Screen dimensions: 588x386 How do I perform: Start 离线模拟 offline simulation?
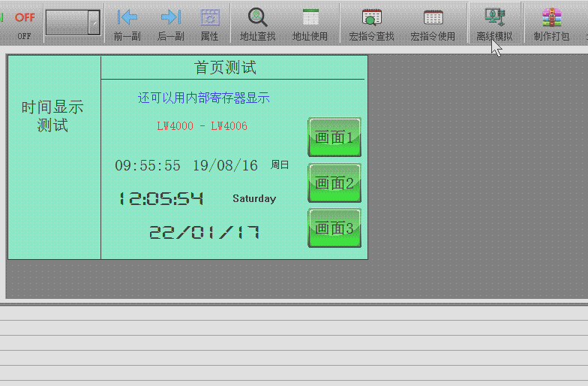(494, 23)
